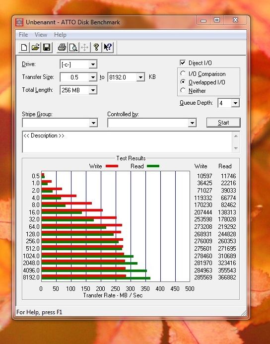Click the Description scrollbar up arrow
This screenshot has height=344, width=270.
(236, 136)
